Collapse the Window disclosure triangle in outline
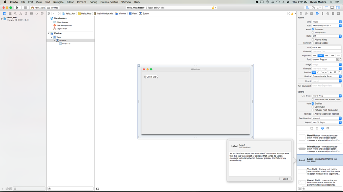 tap(49, 33)
